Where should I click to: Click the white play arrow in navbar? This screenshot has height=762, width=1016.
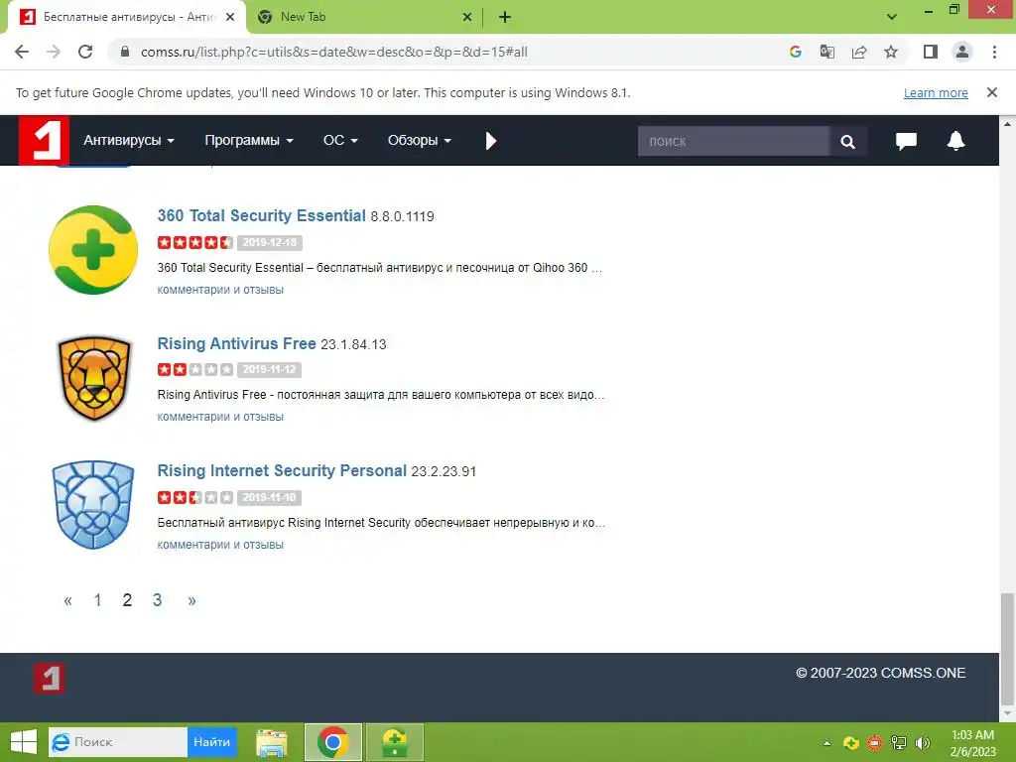tap(490, 141)
